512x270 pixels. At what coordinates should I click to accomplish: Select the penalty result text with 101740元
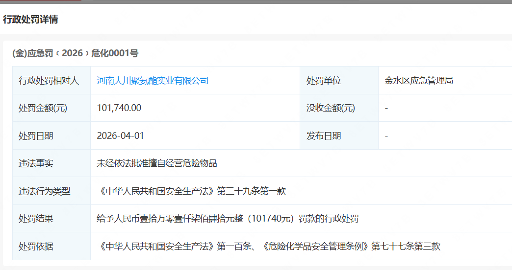click(x=228, y=219)
